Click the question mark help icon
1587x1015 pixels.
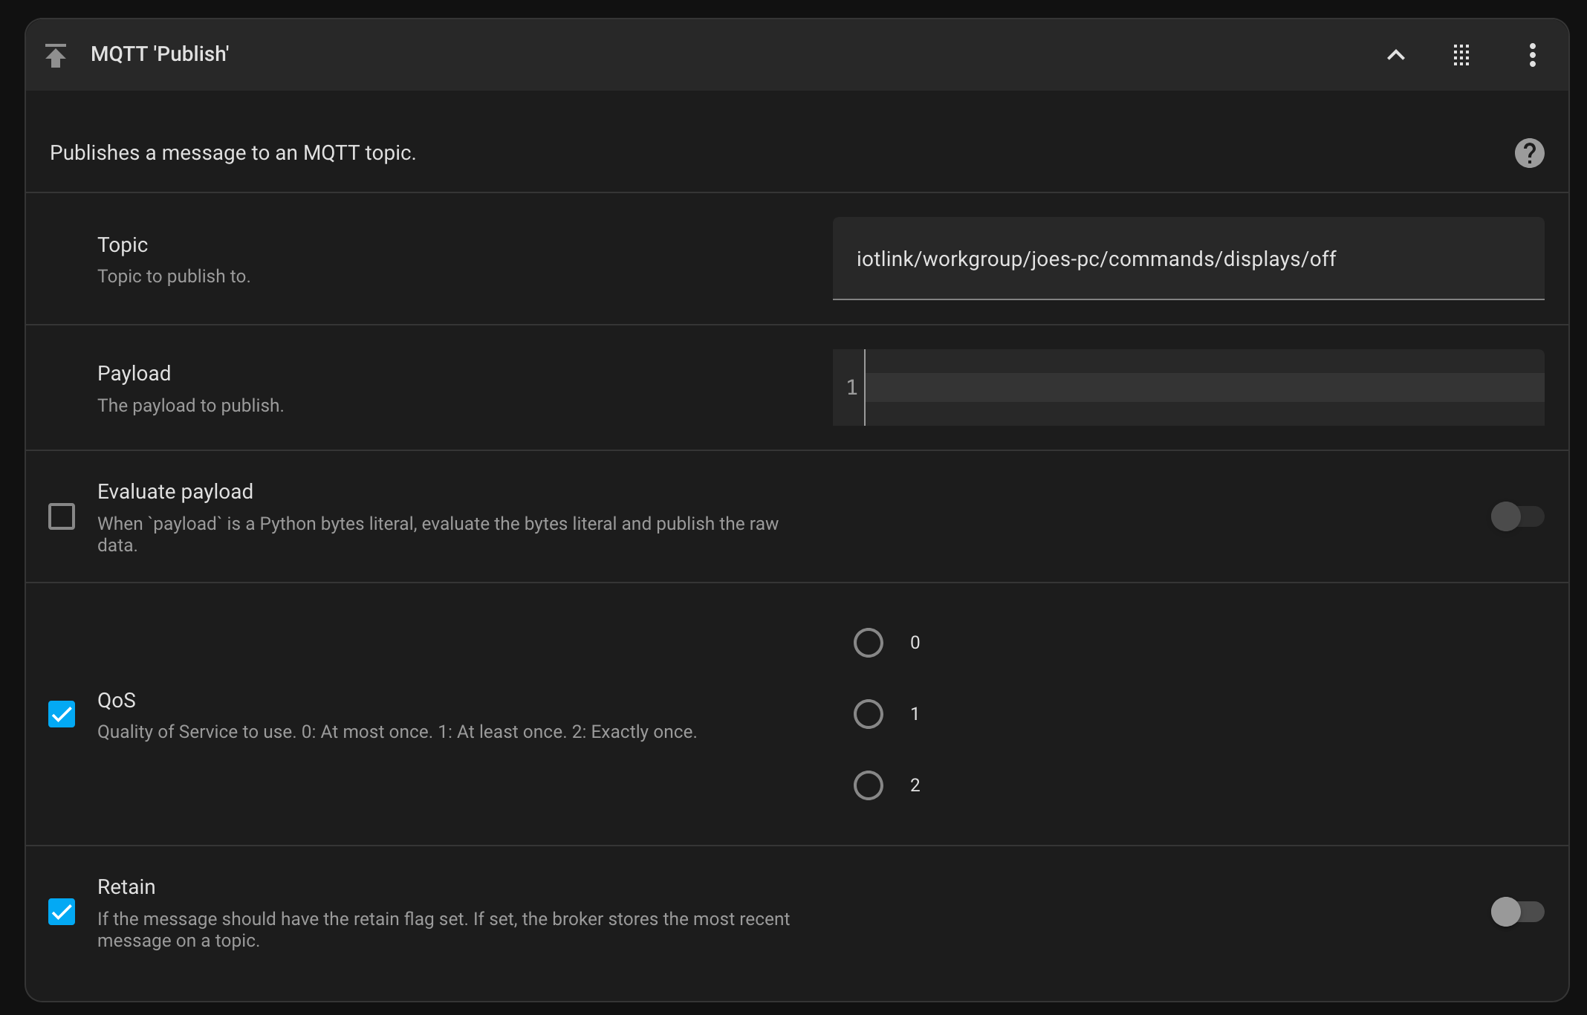1529,152
